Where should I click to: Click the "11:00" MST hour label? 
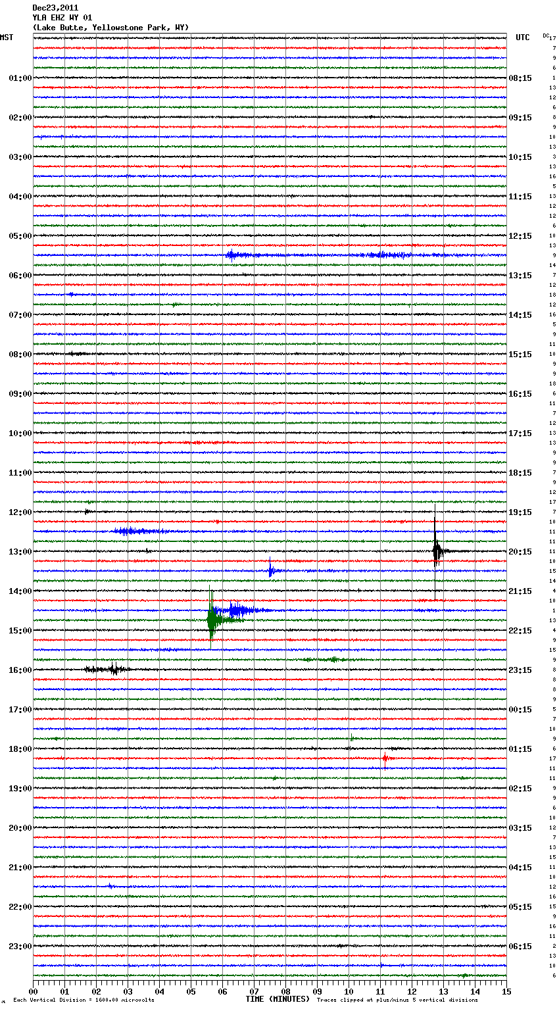pyautogui.click(x=20, y=473)
